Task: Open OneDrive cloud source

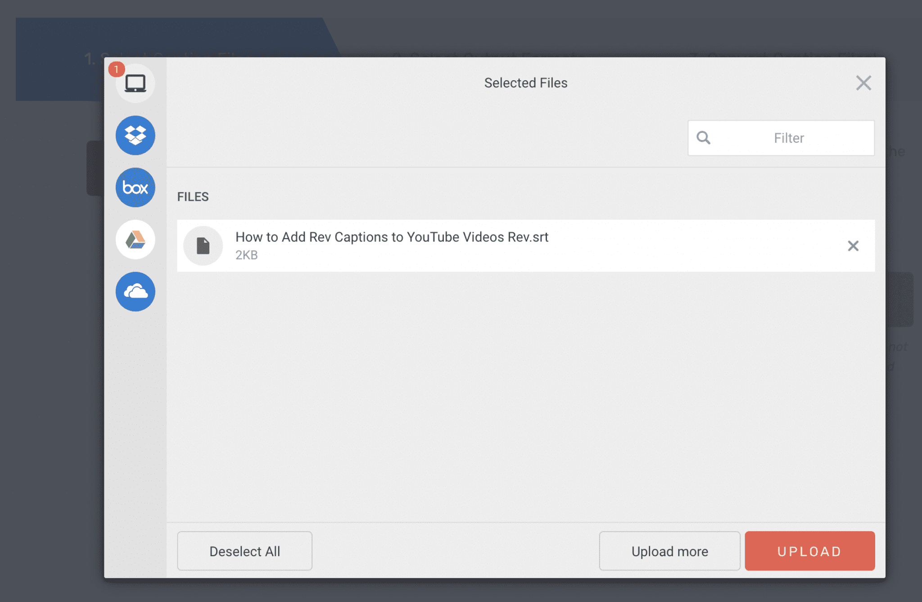Action: point(135,292)
